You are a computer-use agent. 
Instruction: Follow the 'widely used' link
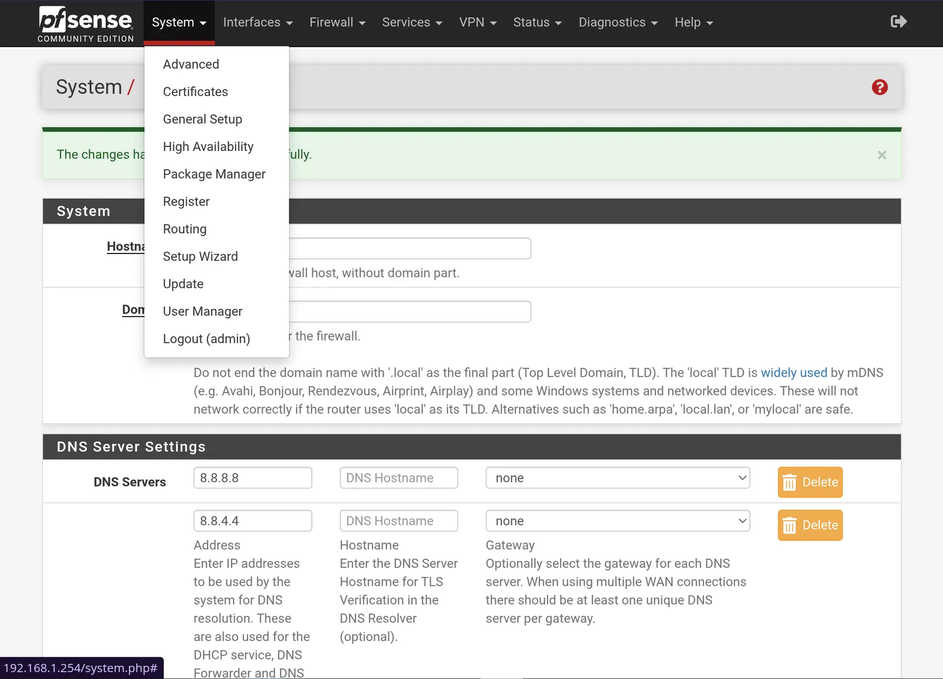[x=793, y=373]
